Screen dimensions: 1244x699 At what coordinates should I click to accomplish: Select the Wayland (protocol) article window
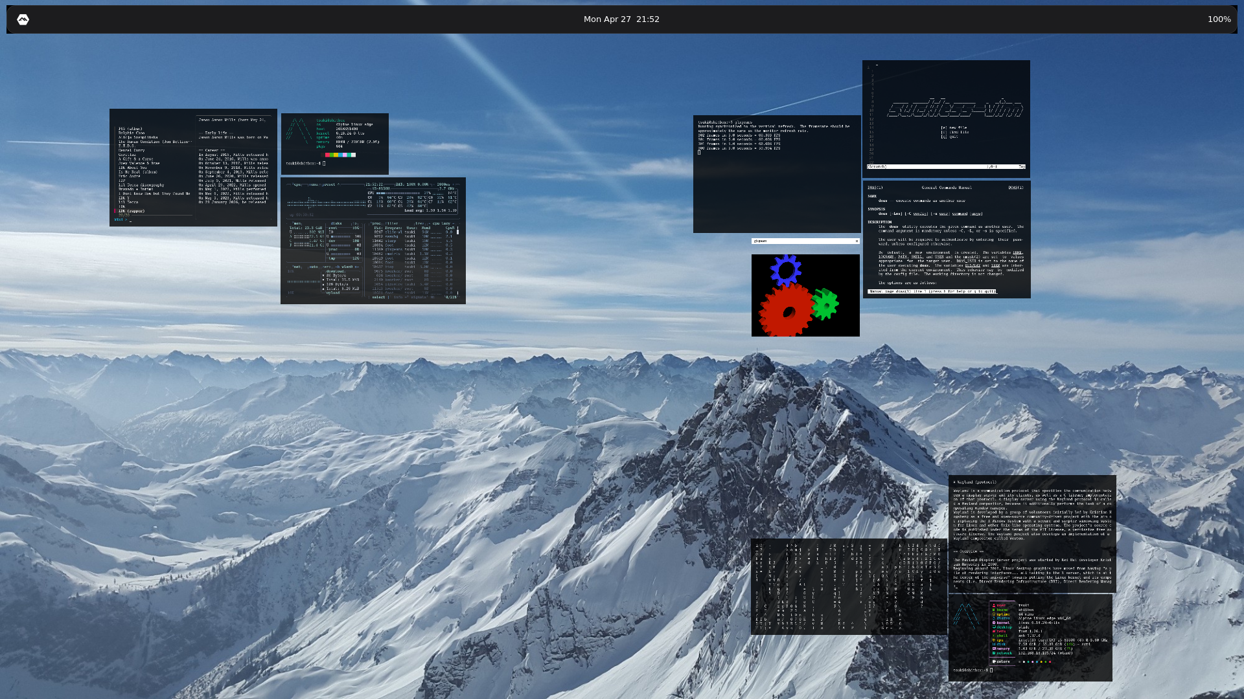[x=1032, y=534]
